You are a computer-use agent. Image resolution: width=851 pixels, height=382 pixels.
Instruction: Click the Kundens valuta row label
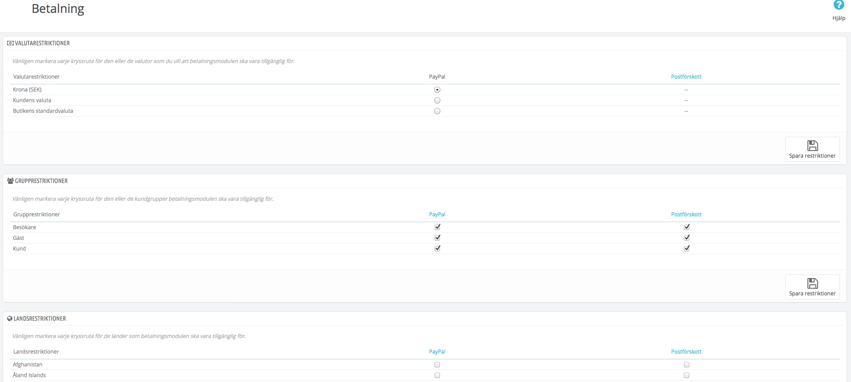[x=32, y=100]
